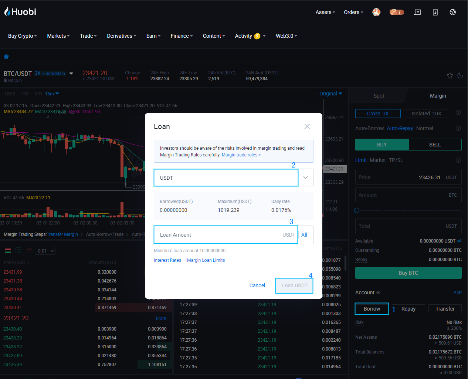Click the Loan Amount input field

pyautogui.click(x=218, y=235)
